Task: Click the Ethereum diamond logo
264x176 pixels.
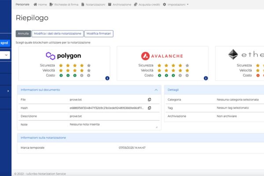Action: [233, 55]
